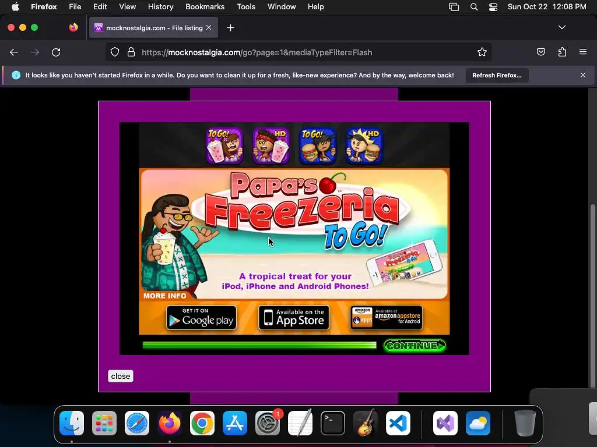This screenshot has width=597, height=447.
Task: Open tracking protection shield icon
Action: (x=115, y=52)
